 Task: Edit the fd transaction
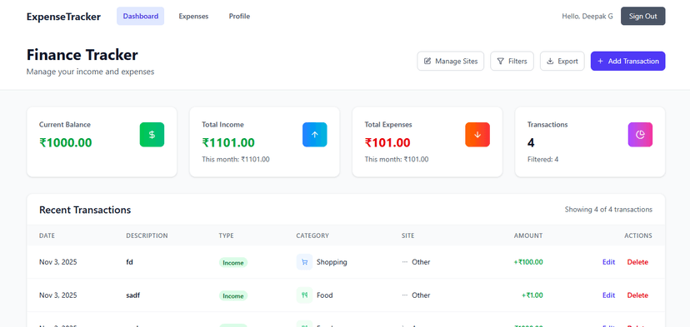608,262
